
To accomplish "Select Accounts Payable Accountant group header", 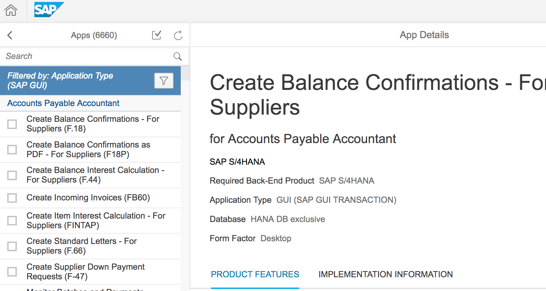I will pos(90,103).
